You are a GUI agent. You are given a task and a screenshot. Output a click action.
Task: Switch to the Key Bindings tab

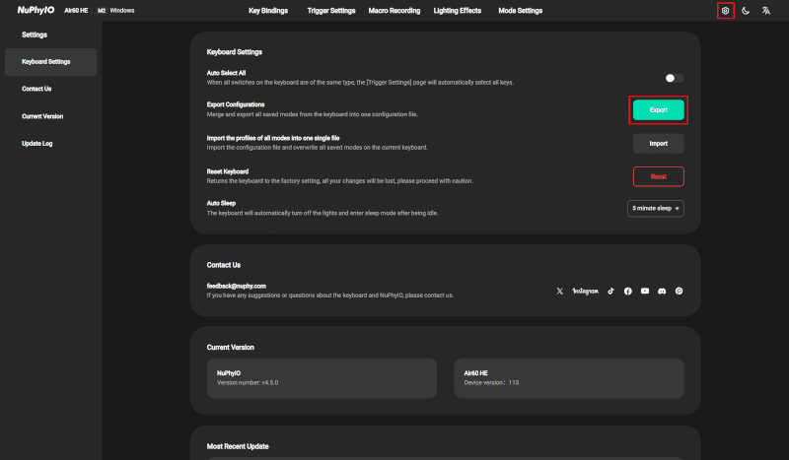tap(268, 11)
